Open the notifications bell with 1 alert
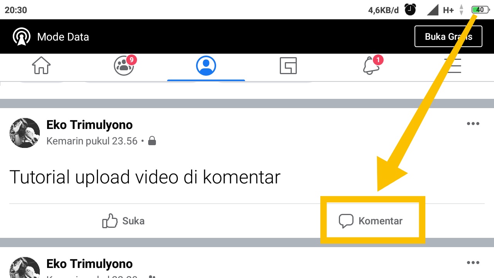This screenshot has height=278, width=494. pyautogui.click(x=370, y=66)
